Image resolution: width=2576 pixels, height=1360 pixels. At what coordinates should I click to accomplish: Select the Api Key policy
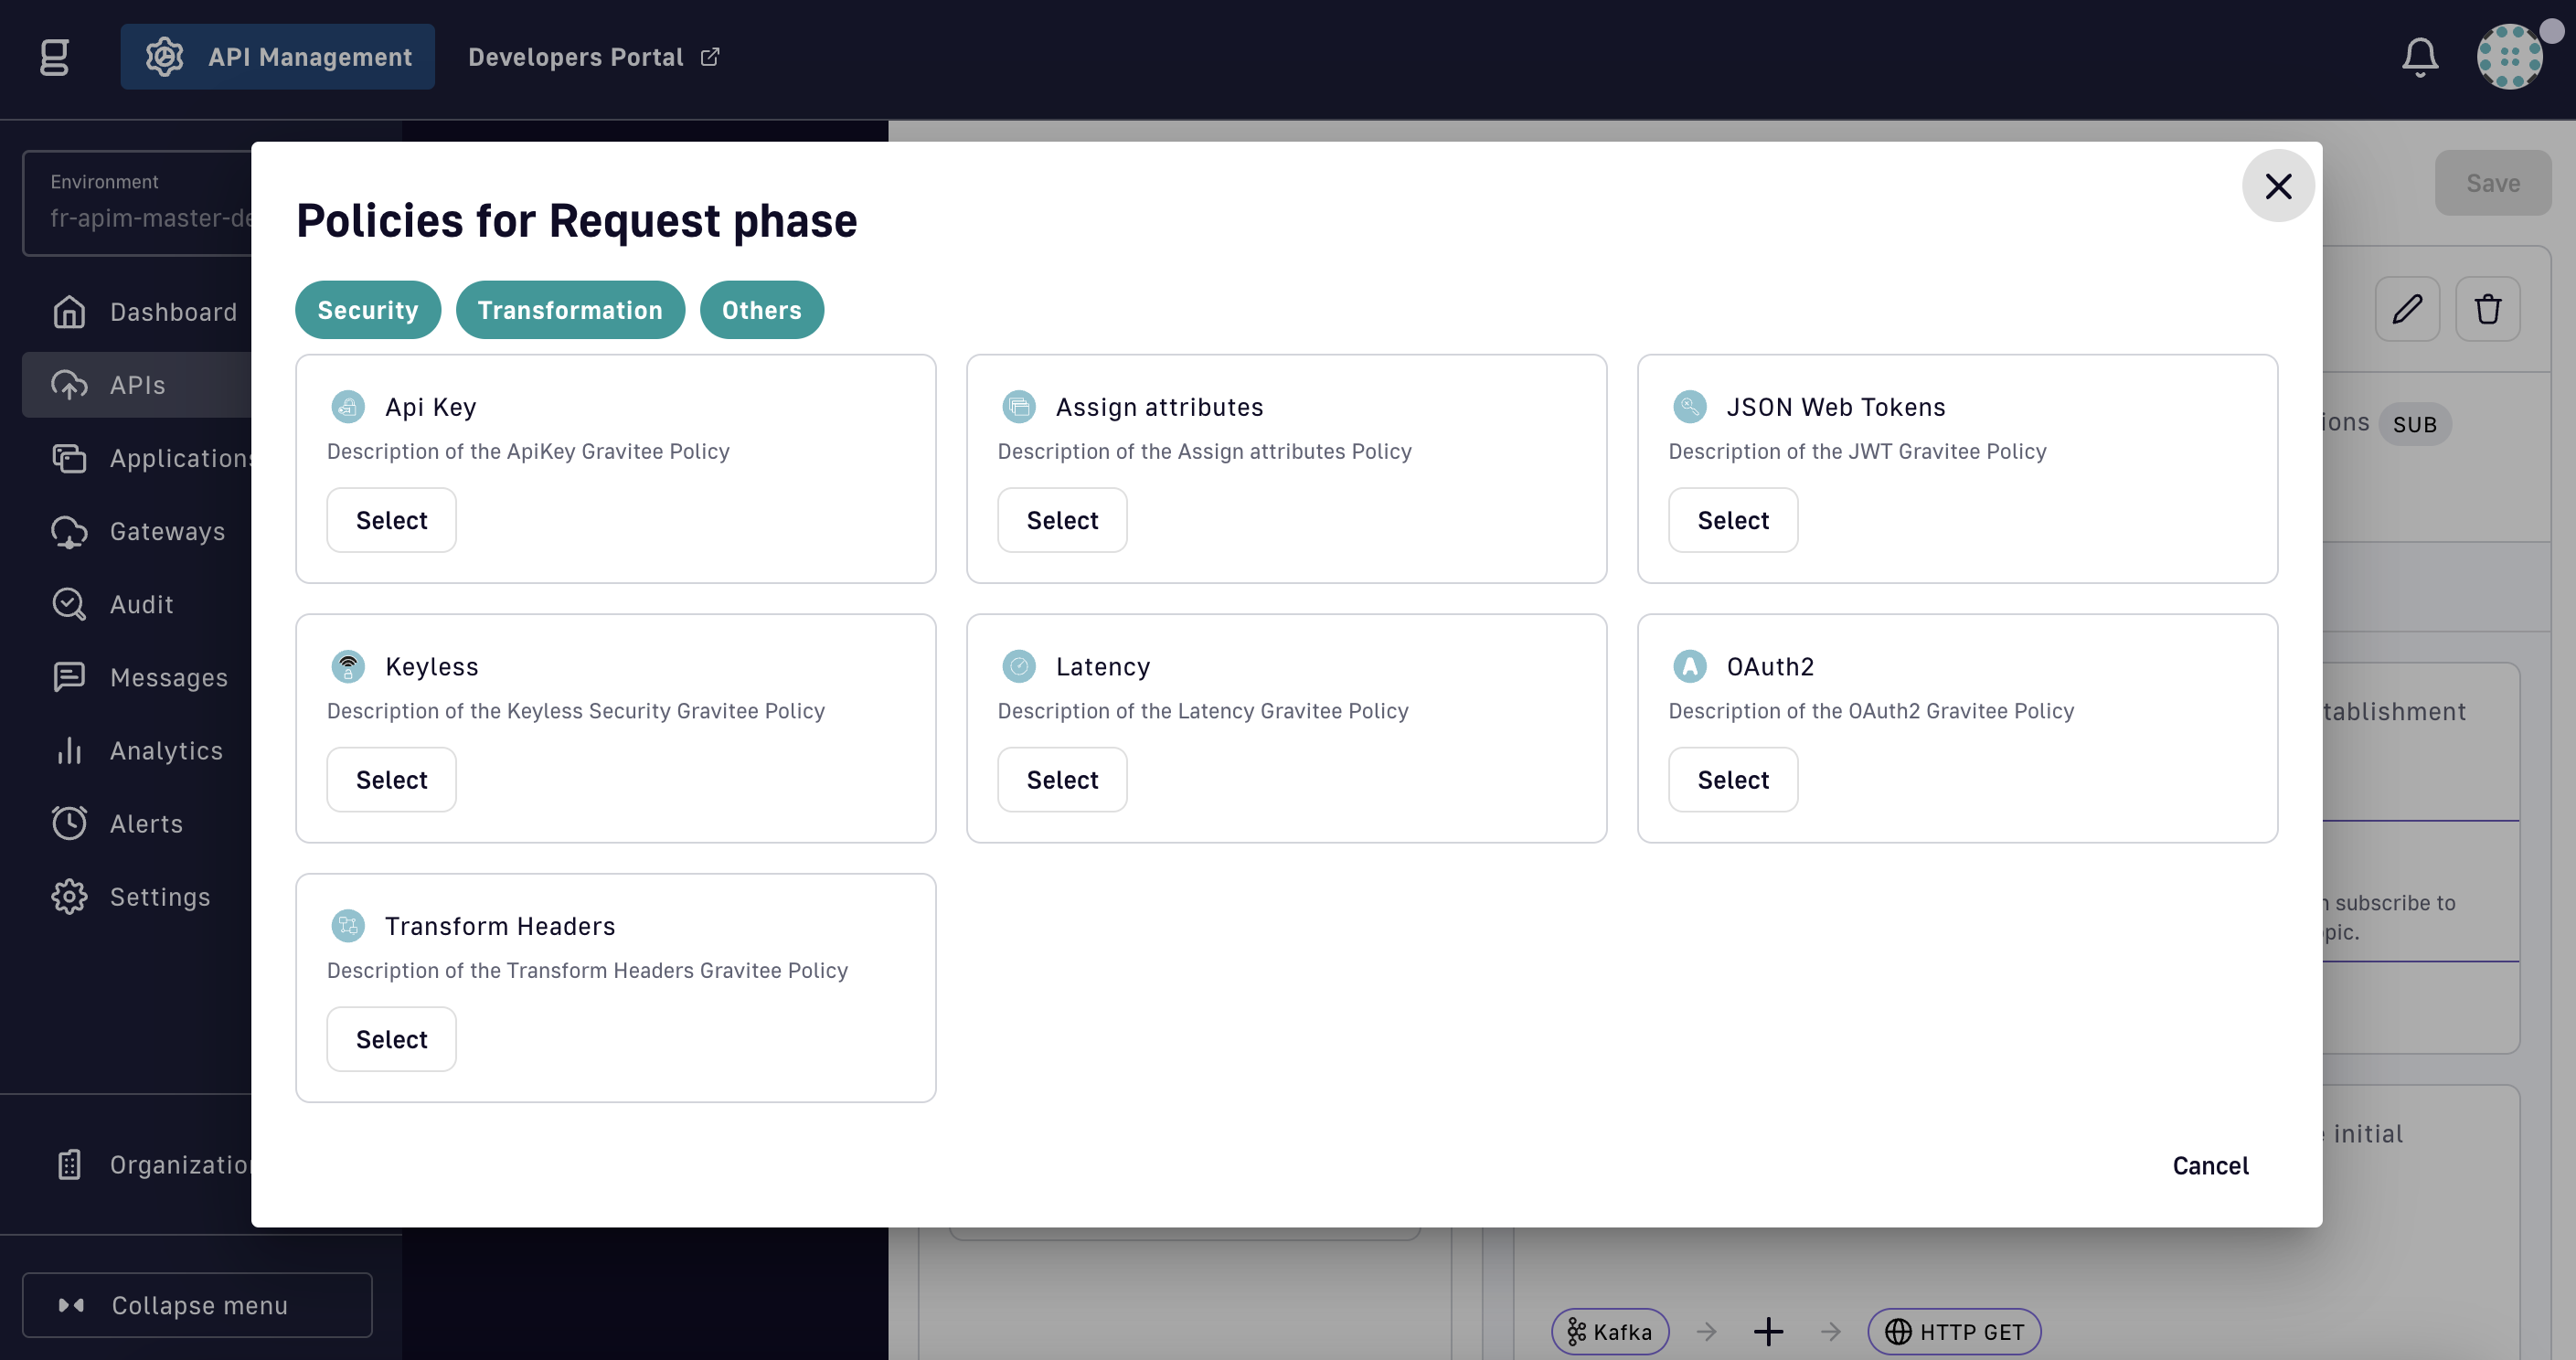(x=391, y=520)
